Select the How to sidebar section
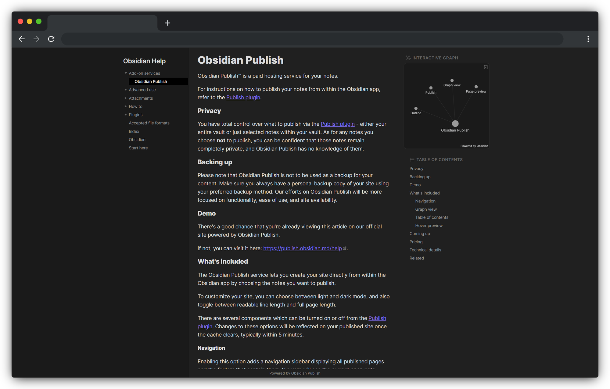This screenshot has width=610, height=389. click(136, 106)
